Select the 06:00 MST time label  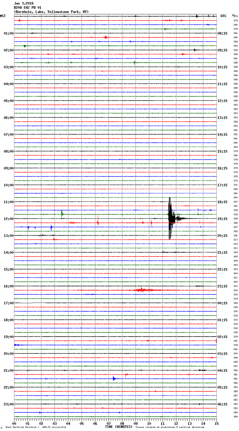point(8,118)
